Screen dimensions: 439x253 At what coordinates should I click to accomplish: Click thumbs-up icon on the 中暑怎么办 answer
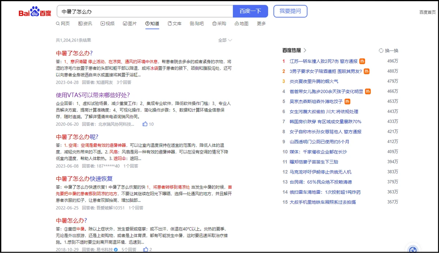tap(146, 250)
